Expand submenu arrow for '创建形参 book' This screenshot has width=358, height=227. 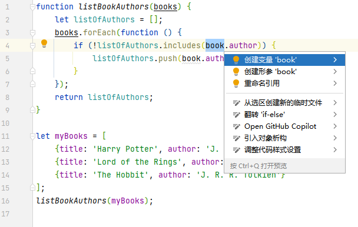point(335,72)
